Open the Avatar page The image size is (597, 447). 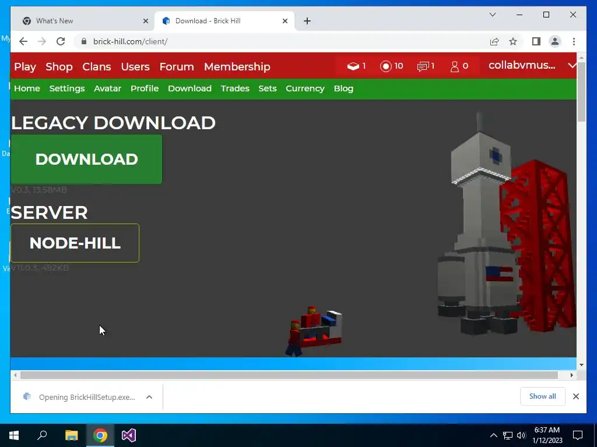108,88
